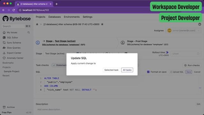Click into the description text area
Image resolution: width=204 pixels, height=115 pixels.
[x=118, y=109]
